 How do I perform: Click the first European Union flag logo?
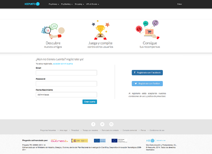[100, 141]
